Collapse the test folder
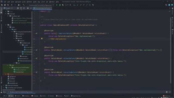The width and height of the screenshot is (174, 98). click(x=8, y=65)
